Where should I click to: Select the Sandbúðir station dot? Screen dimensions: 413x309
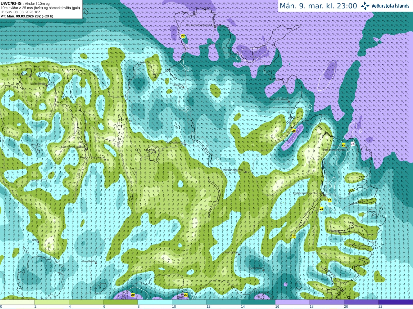pyautogui.click(x=96, y=263)
